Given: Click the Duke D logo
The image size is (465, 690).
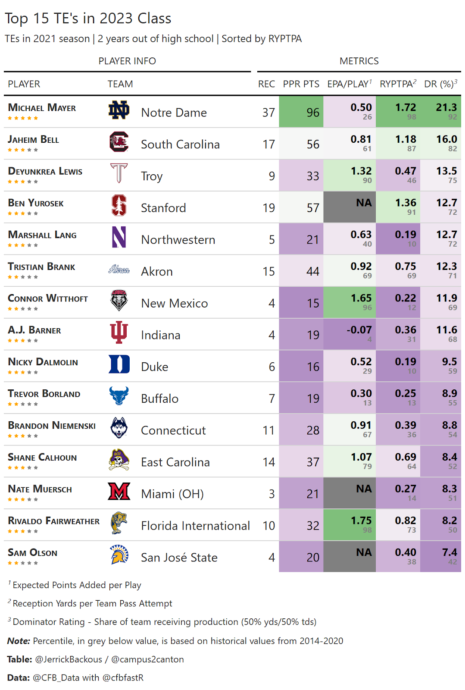Looking at the screenshot, I should point(119,364).
